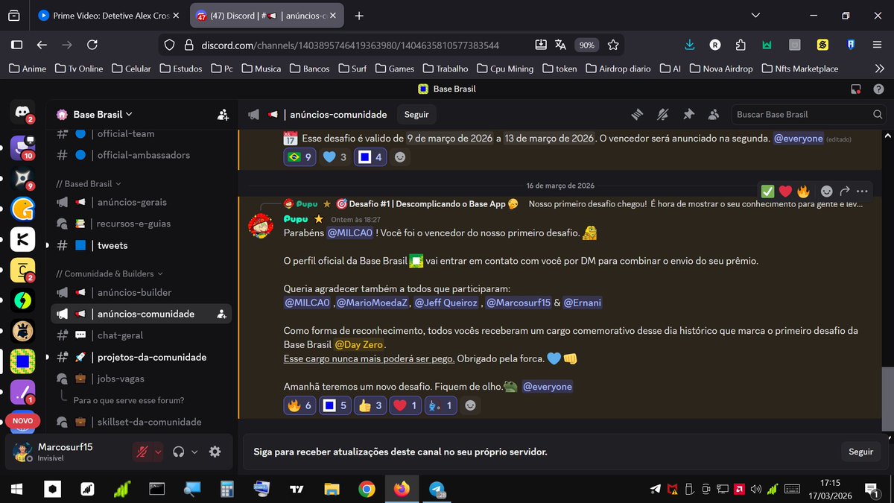Open the purple slash server icon
The width and height of the screenshot is (894, 503).
(22, 392)
